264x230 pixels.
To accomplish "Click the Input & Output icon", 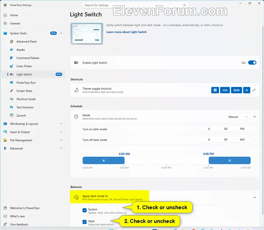I will point(5,132).
